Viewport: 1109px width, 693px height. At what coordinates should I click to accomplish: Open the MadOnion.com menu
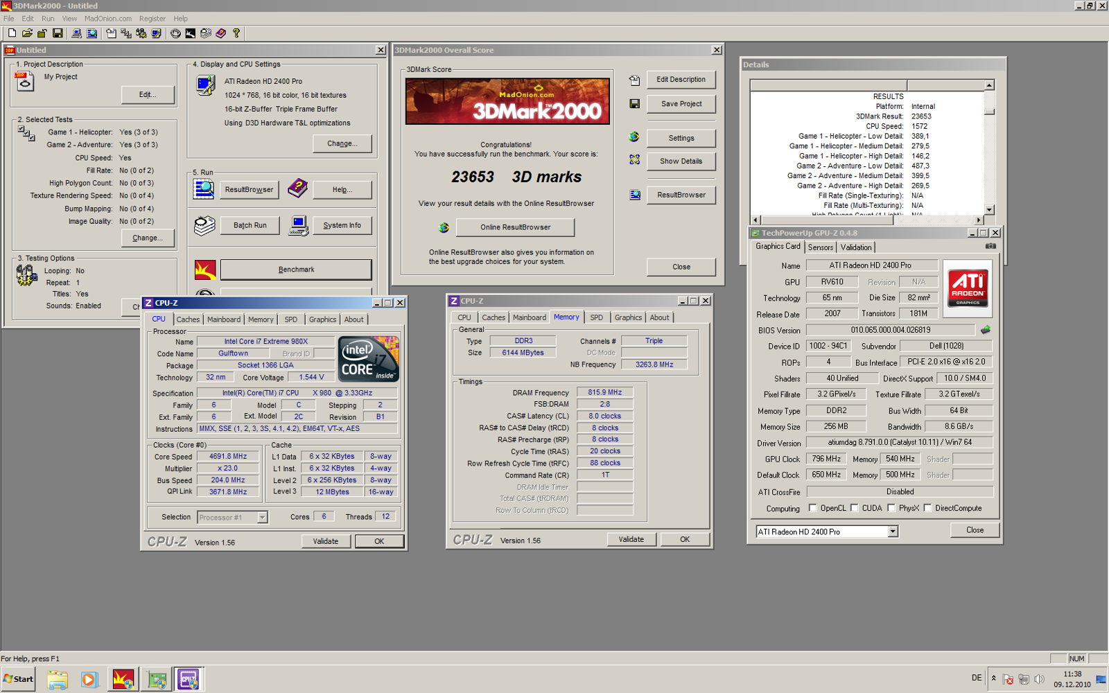(108, 19)
